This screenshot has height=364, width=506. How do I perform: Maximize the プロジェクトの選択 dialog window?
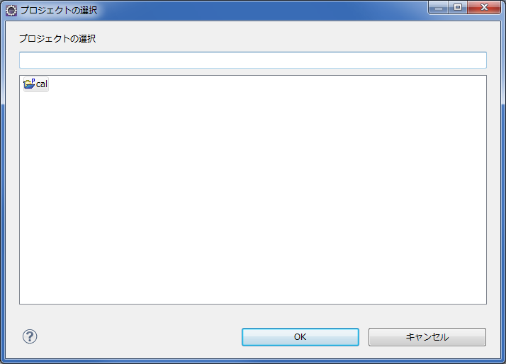coord(458,7)
